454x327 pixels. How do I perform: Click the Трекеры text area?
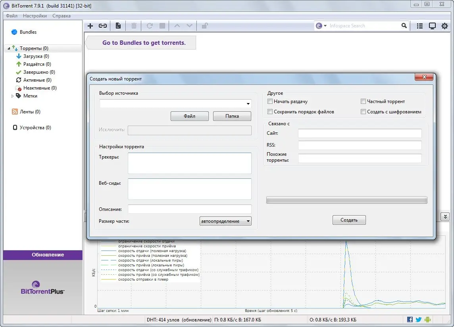click(x=190, y=163)
